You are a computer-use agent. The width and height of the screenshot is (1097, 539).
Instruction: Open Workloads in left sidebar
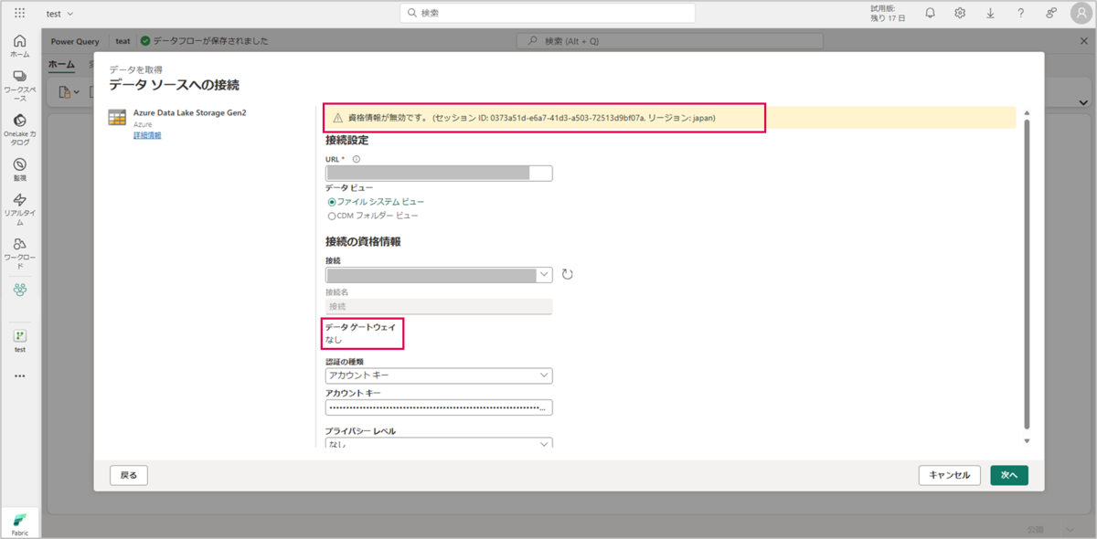[19, 253]
